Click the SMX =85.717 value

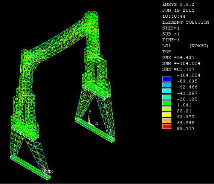(x=179, y=69)
